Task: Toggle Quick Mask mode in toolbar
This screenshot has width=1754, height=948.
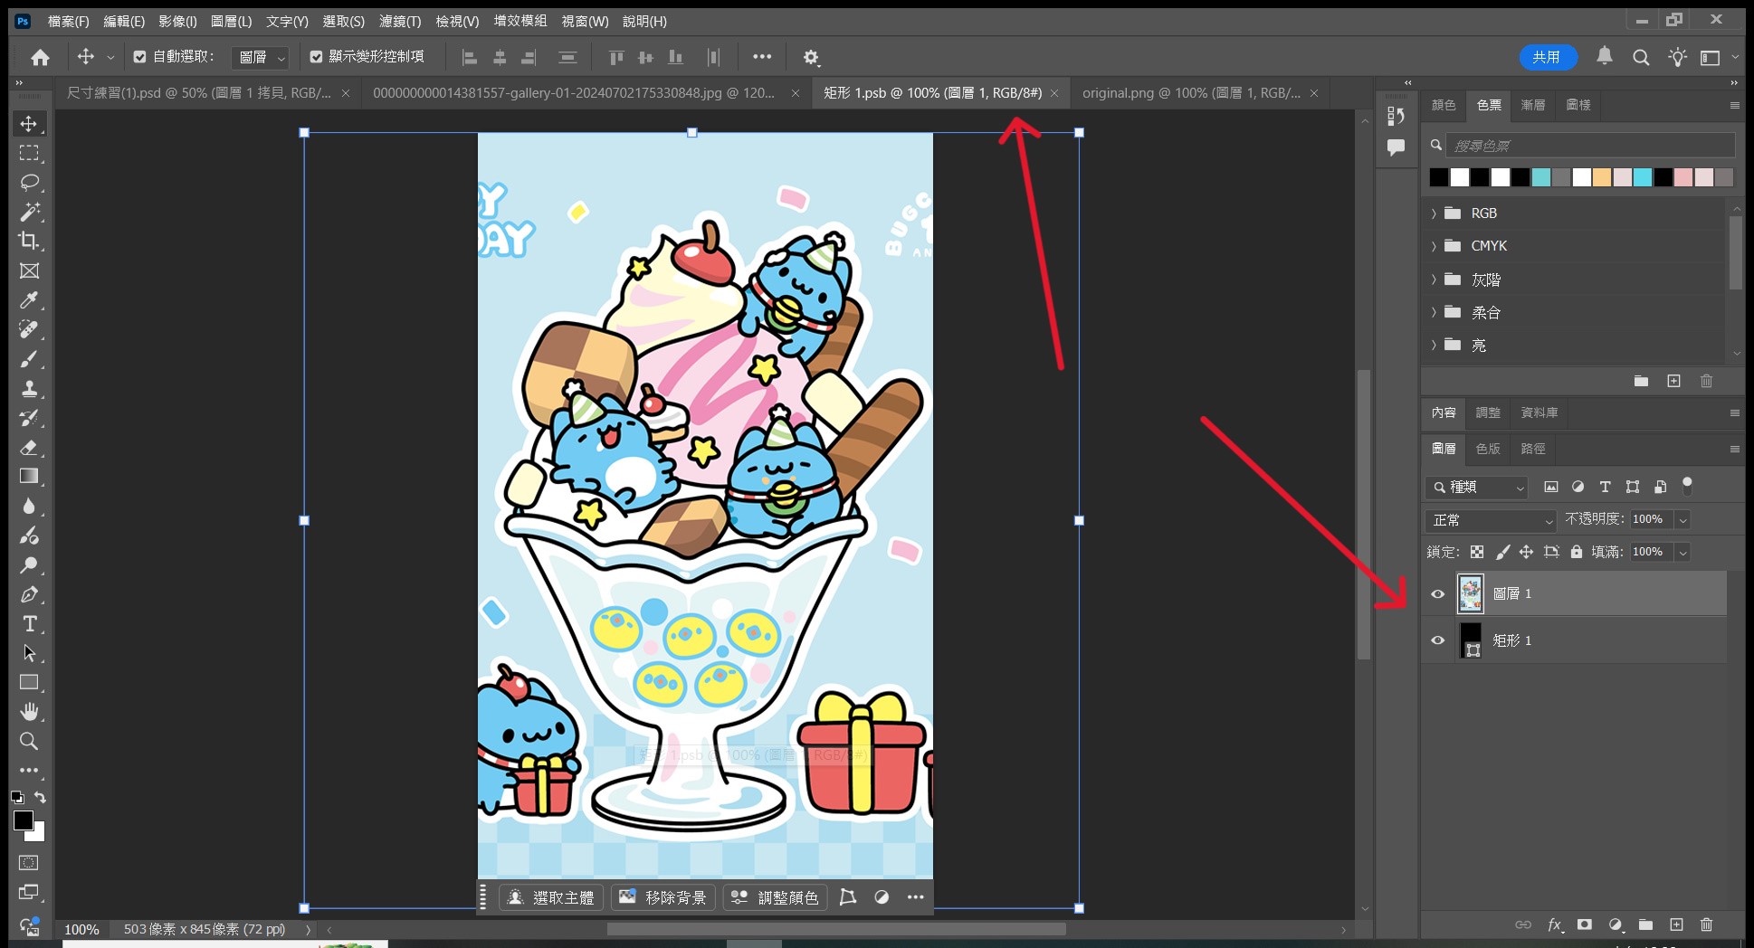Action: [29, 863]
